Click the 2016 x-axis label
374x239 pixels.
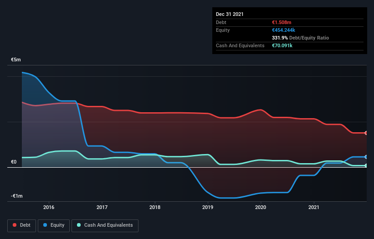coord(49,207)
